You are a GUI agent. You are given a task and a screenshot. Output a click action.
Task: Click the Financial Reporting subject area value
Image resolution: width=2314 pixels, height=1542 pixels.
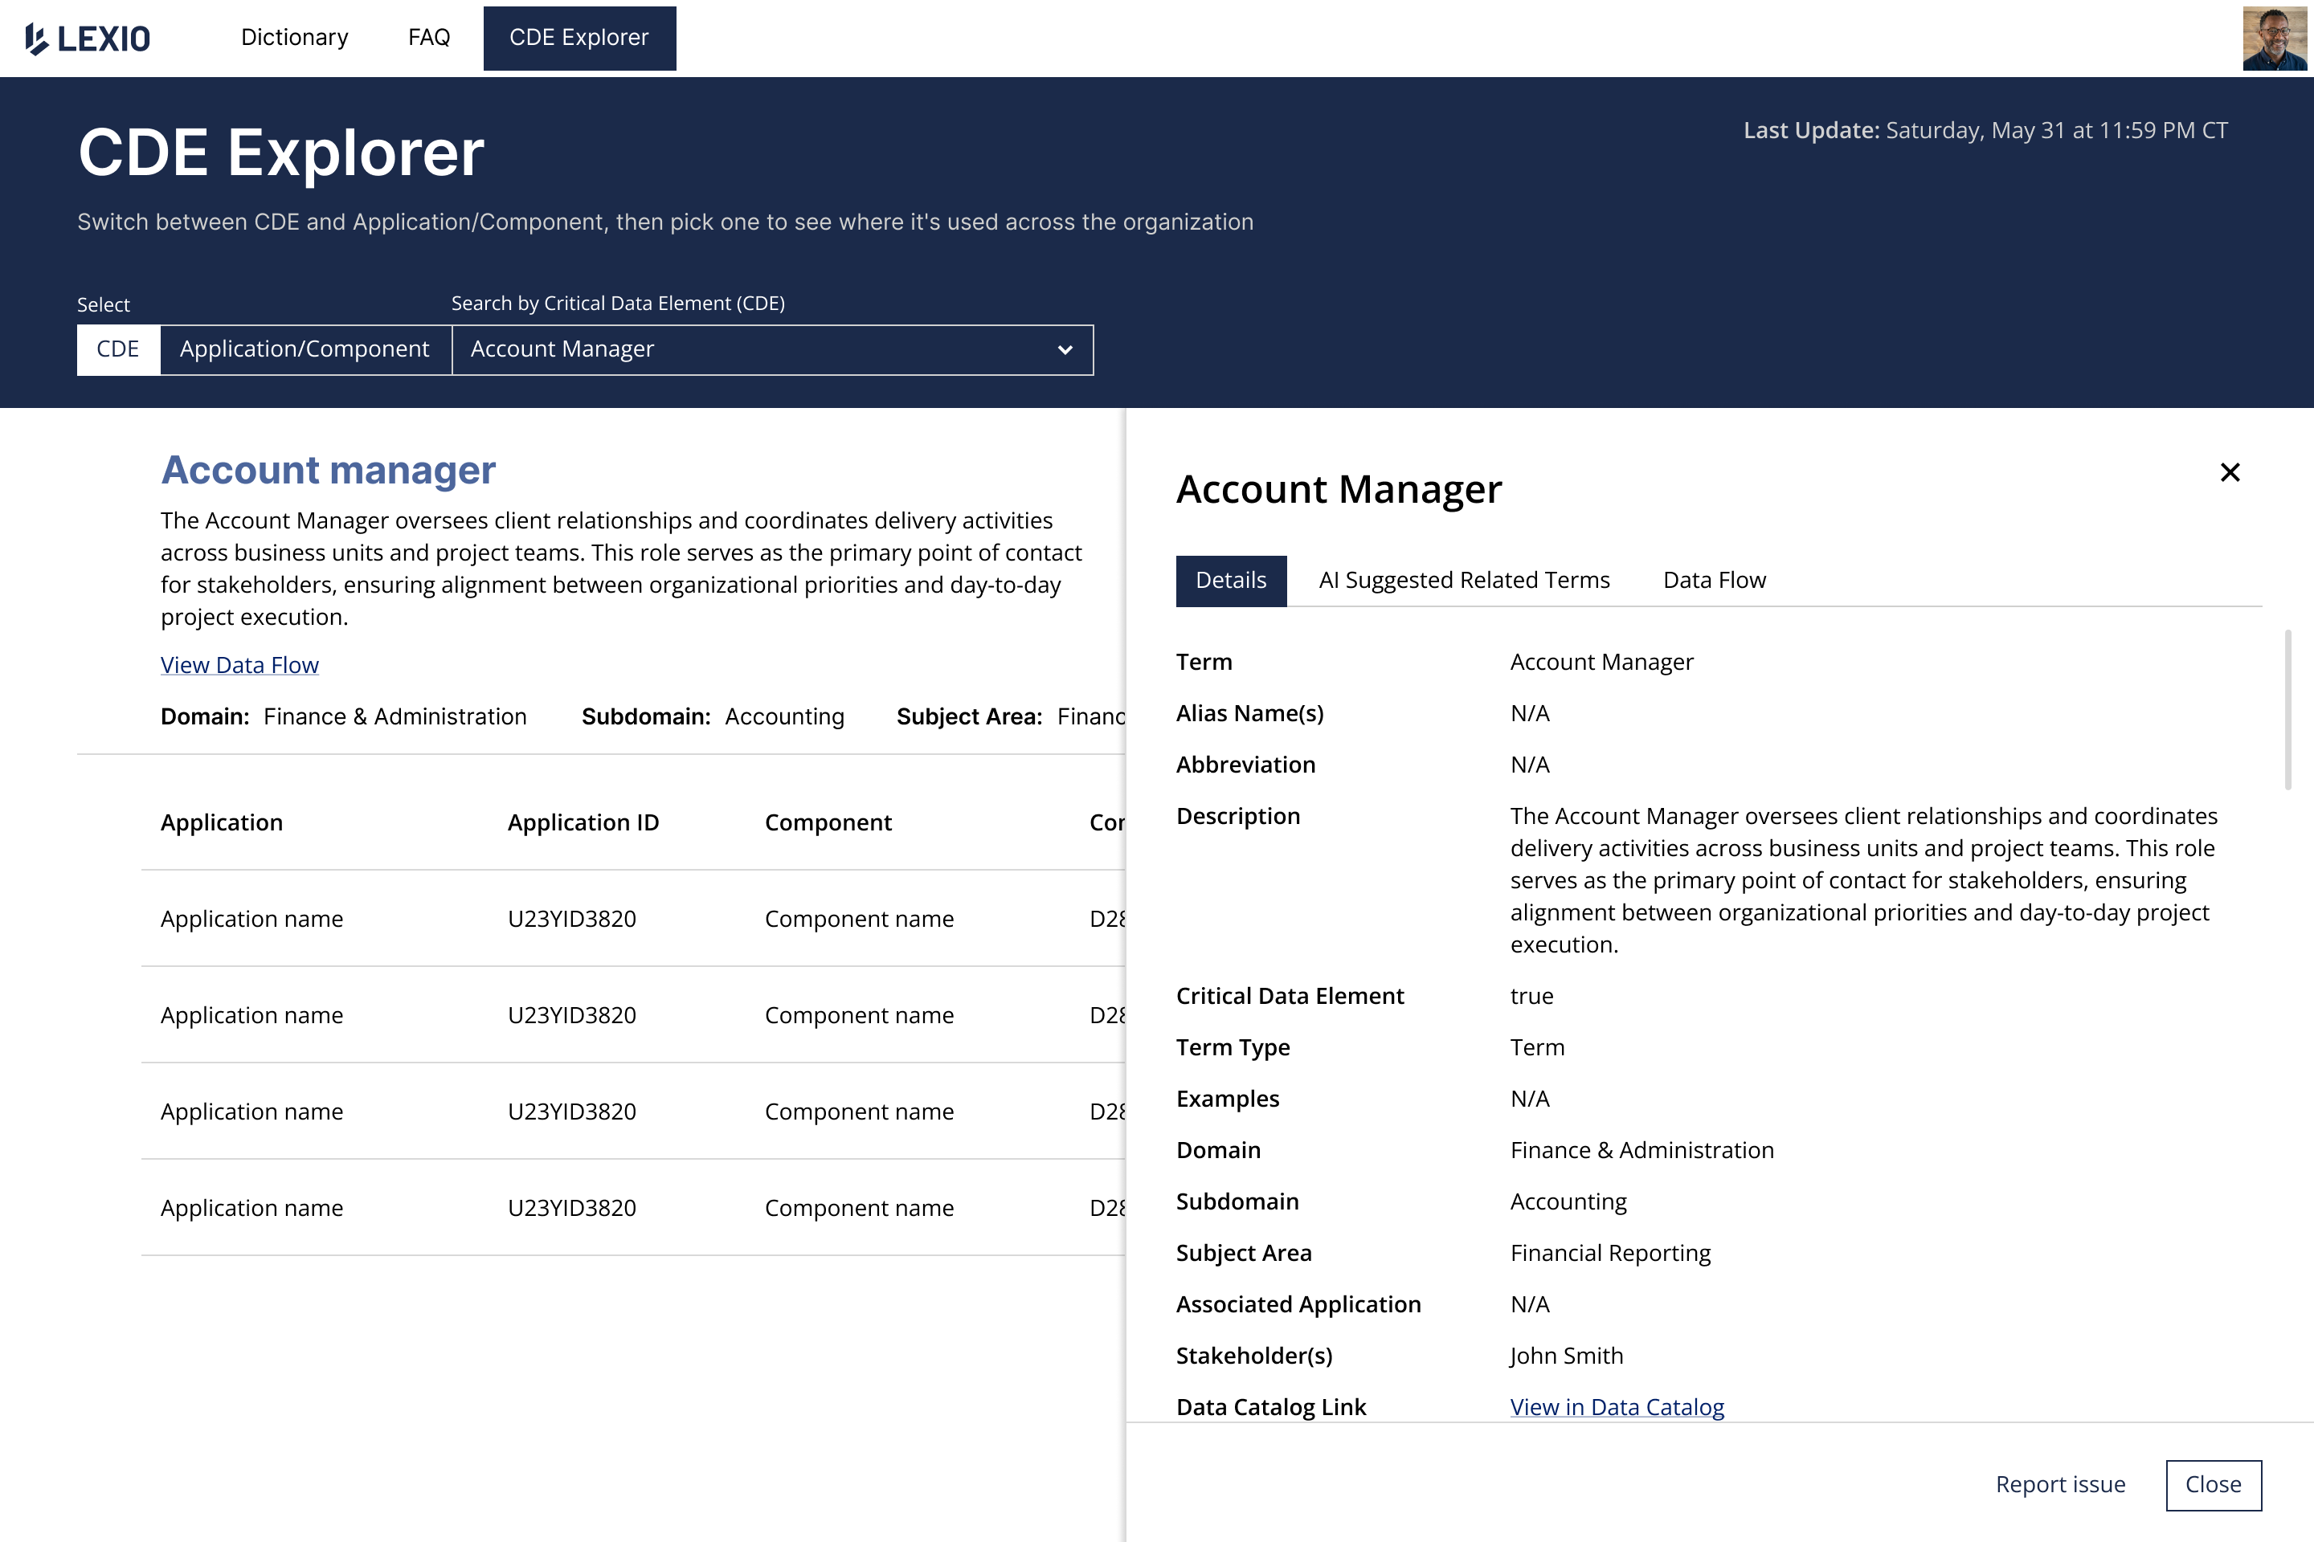[x=1610, y=1253]
